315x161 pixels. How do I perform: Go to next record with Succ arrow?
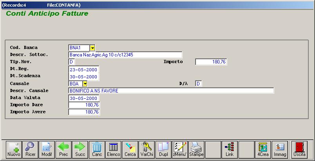coord(80,149)
